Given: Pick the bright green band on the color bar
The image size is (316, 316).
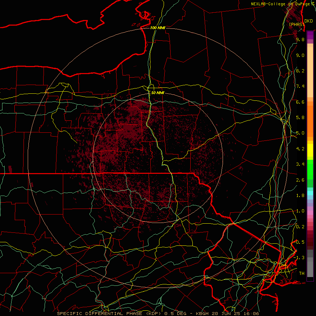Looking at the screenshot, I should (310, 170).
